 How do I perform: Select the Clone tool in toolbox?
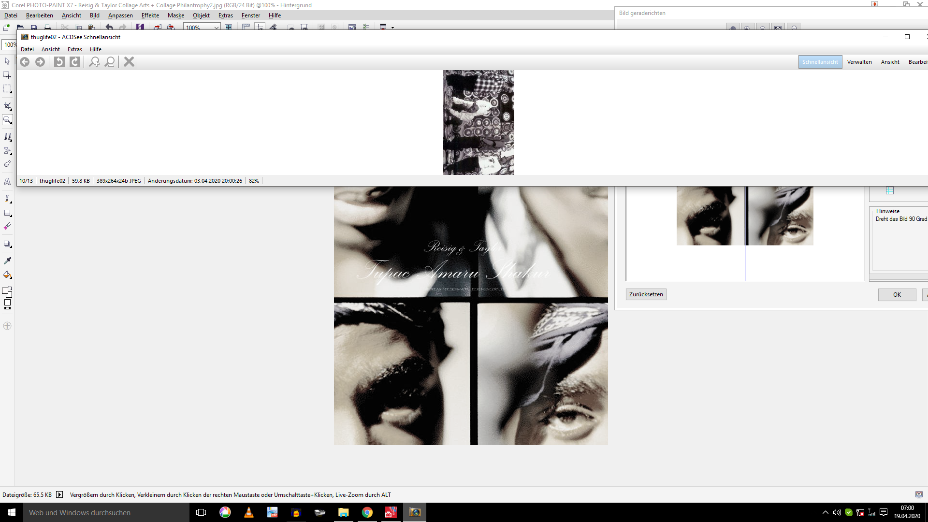pos(7,137)
